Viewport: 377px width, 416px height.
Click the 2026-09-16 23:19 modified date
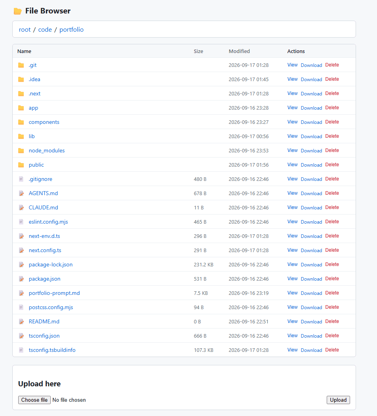(x=249, y=293)
